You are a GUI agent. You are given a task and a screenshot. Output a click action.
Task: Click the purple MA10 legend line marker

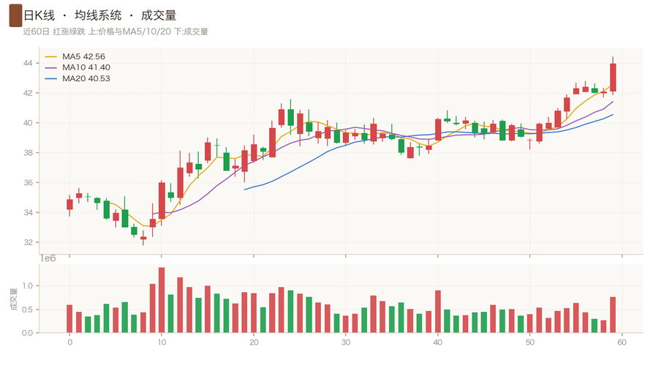(x=50, y=67)
